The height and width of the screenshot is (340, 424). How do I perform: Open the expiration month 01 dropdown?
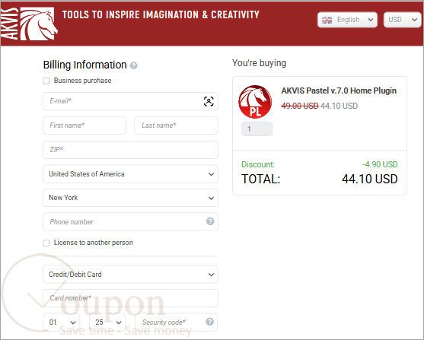[62, 323]
